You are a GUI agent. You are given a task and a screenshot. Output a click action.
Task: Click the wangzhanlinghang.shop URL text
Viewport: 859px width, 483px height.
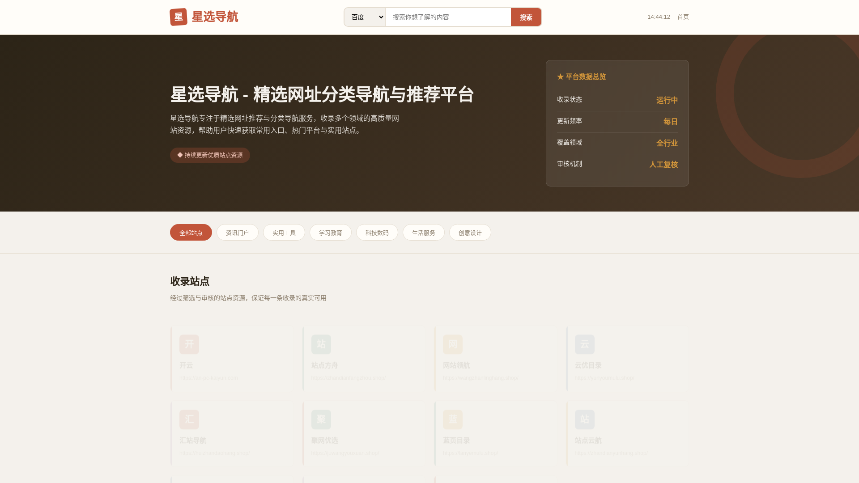(481, 378)
